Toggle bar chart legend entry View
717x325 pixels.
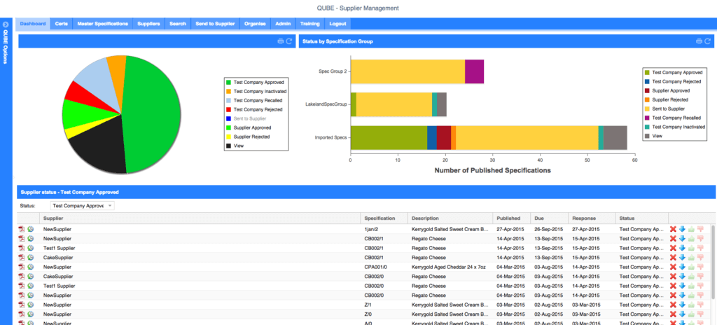(653, 136)
